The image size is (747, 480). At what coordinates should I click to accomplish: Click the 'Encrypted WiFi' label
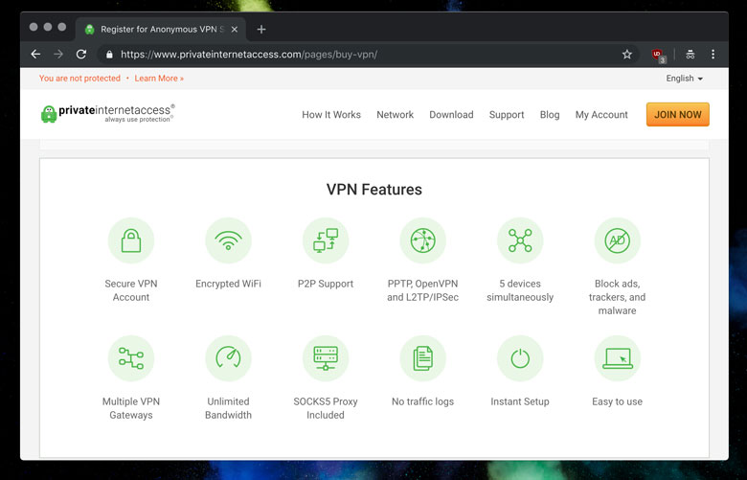[x=228, y=284]
